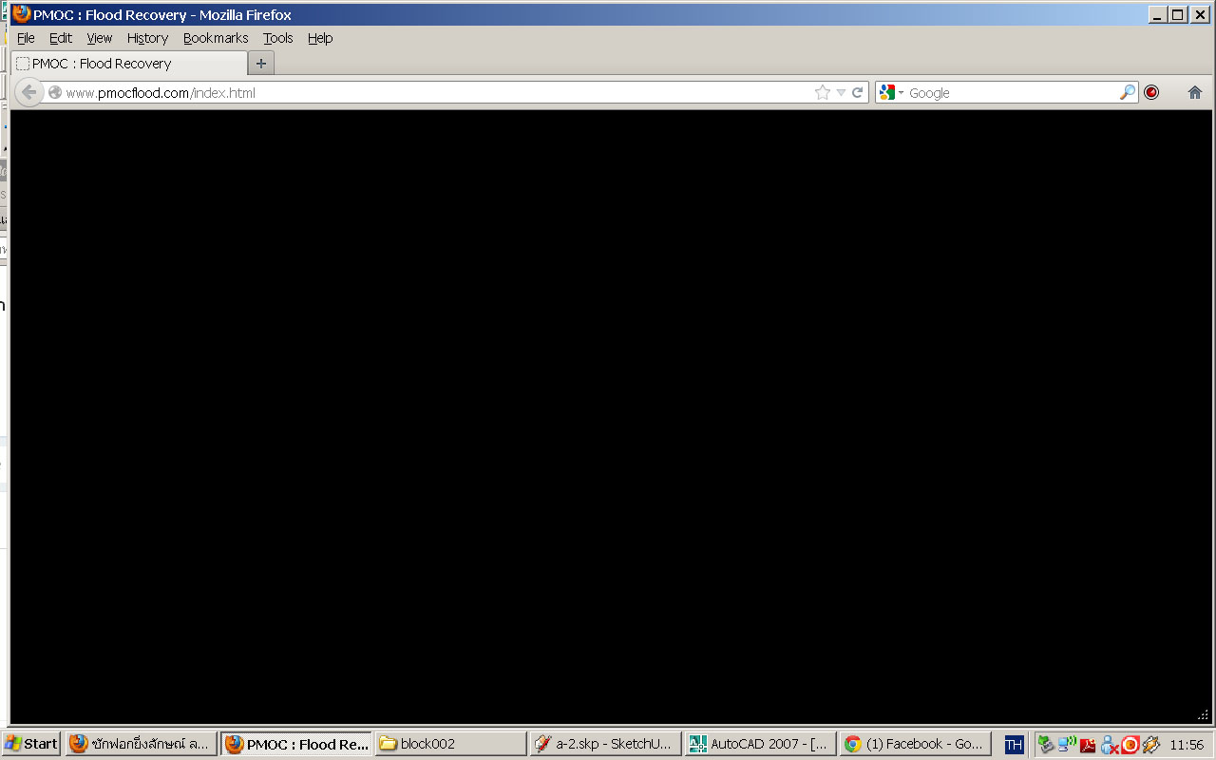Go back using the Firefox back arrow

28,92
